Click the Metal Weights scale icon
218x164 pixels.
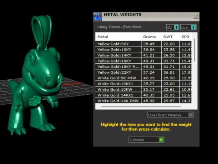(x=98, y=16)
